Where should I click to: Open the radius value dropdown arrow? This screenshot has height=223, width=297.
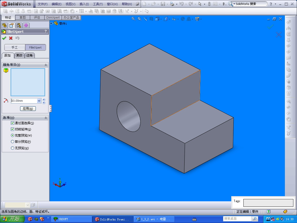coord(39,101)
